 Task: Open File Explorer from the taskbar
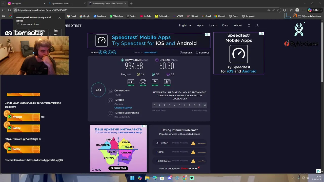(x=147, y=178)
